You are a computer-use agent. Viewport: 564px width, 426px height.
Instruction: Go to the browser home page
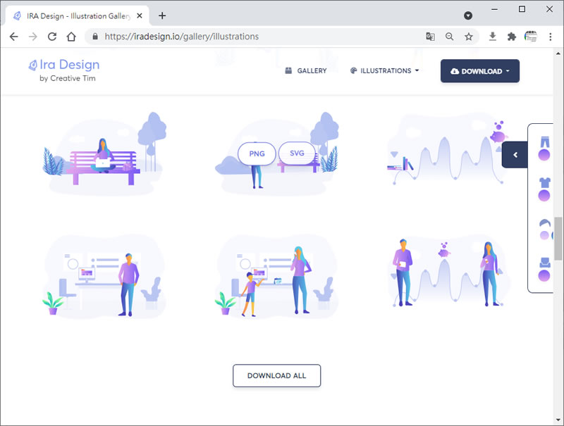point(71,37)
